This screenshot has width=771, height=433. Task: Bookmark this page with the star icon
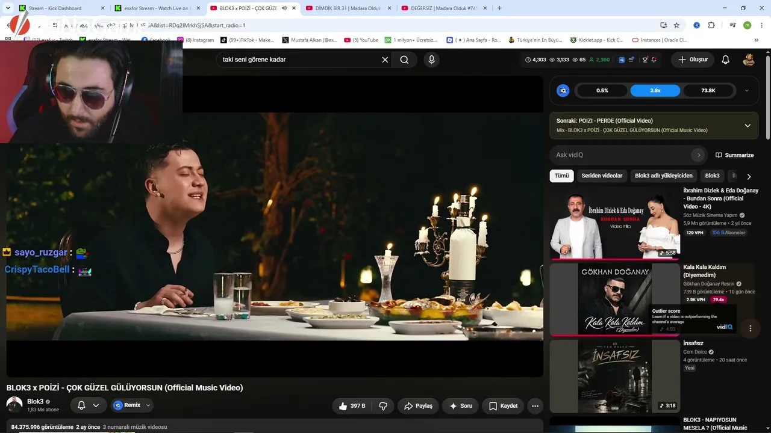pyautogui.click(x=676, y=25)
